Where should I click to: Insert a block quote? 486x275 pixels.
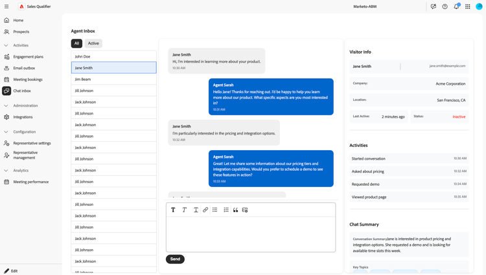(x=236, y=210)
